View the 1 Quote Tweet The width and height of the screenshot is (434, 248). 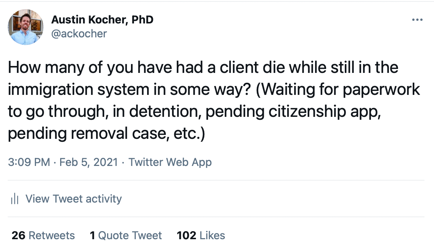point(126,235)
